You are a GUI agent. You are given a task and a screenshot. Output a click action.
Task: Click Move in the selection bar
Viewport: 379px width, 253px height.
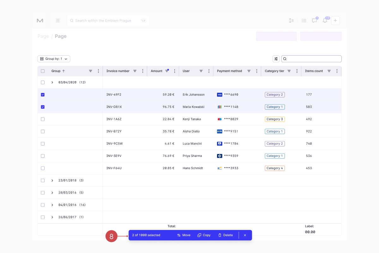pyautogui.click(x=184, y=235)
